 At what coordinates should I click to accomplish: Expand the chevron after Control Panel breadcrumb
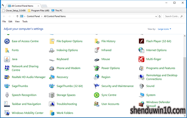click(x=42, y=16)
